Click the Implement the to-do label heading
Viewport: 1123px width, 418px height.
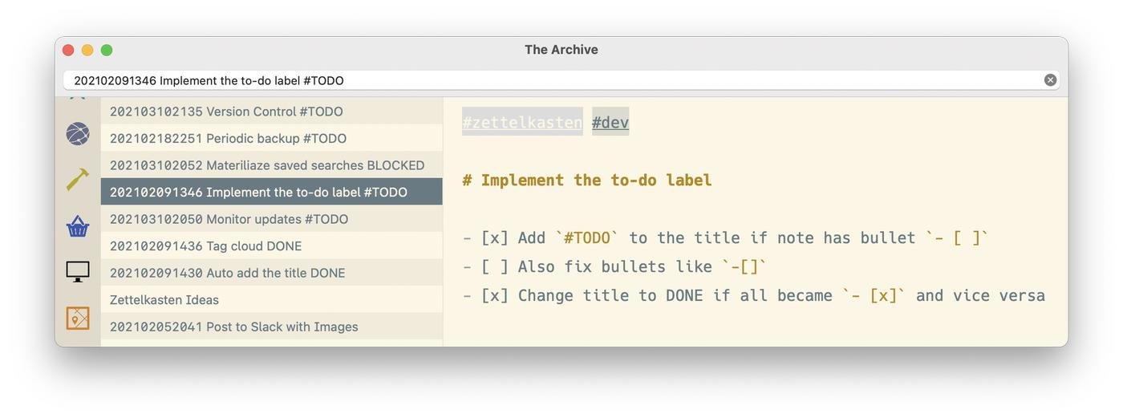596,181
